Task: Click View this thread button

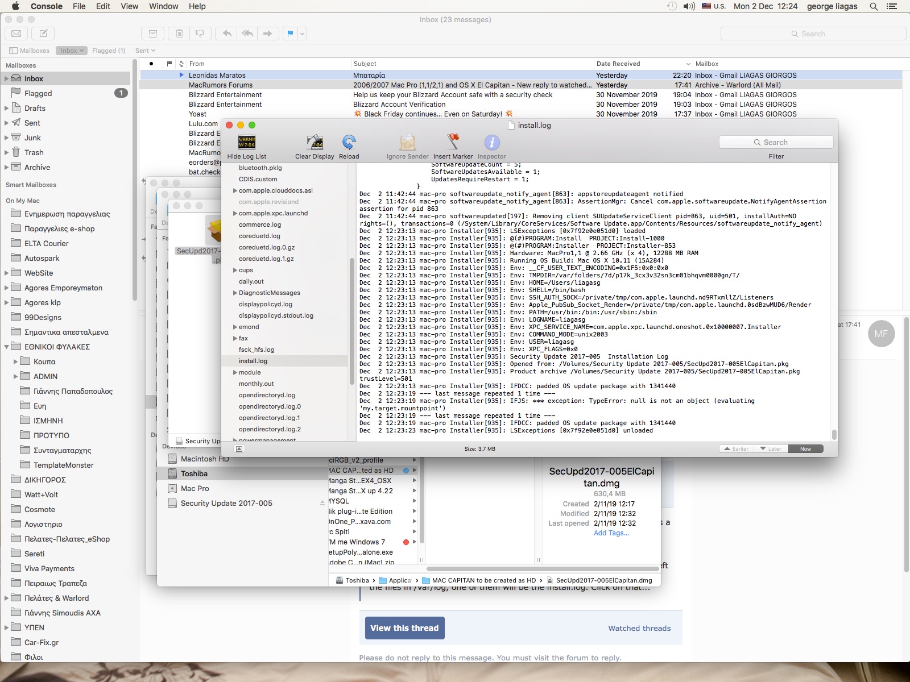Action: pos(404,628)
